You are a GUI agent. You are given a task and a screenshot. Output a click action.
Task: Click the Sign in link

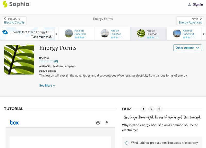198,4
